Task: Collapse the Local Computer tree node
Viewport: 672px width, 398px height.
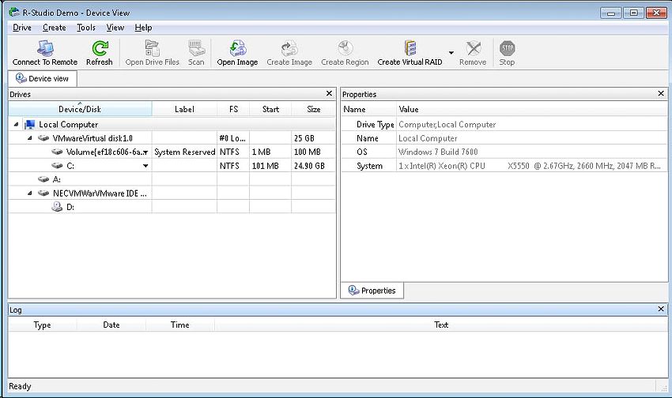Action: tap(16, 125)
